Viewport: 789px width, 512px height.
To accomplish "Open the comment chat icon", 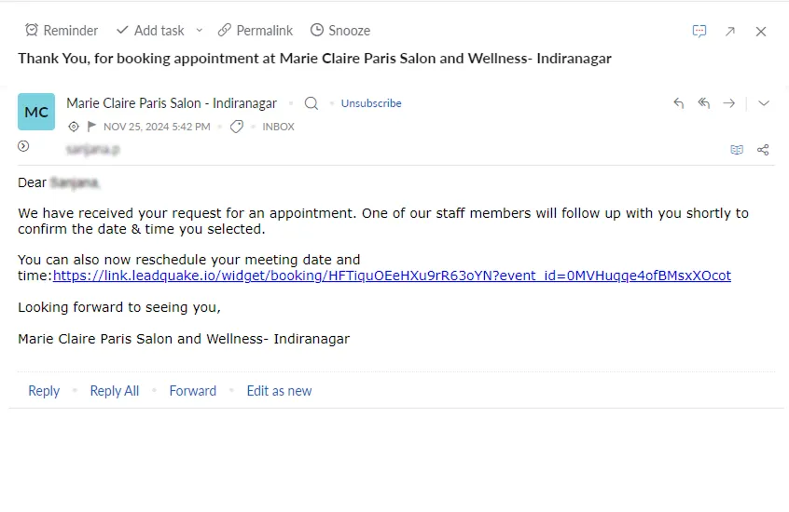I will click(x=699, y=31).
